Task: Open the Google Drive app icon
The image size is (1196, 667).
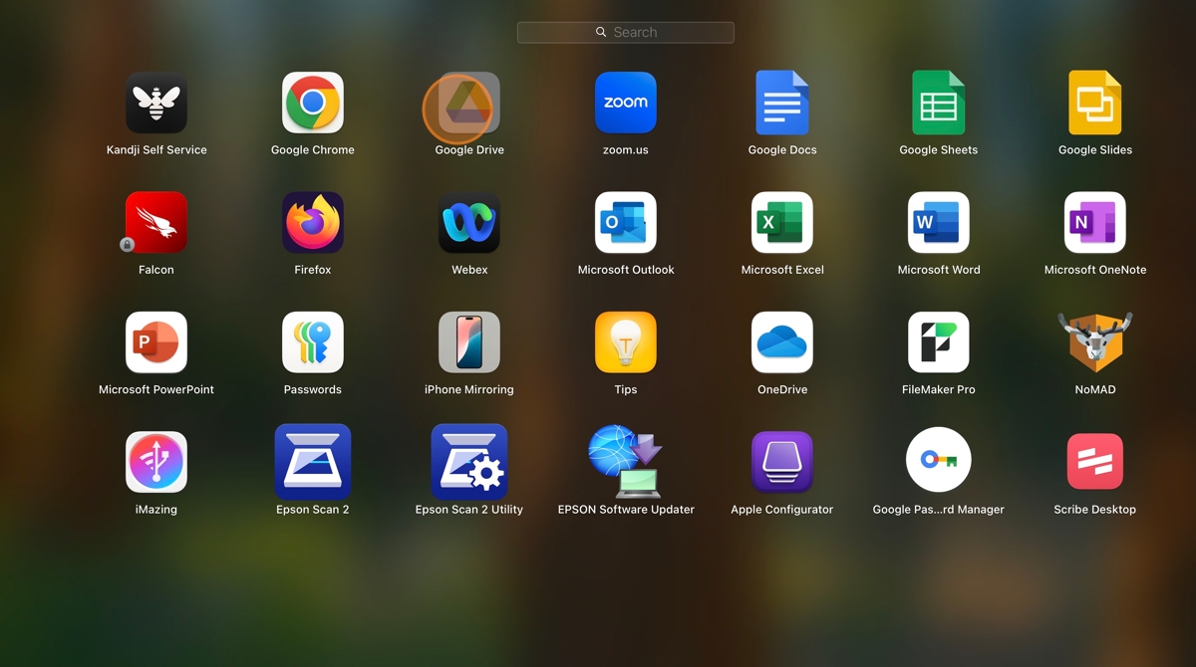Action: pos(469,103)
